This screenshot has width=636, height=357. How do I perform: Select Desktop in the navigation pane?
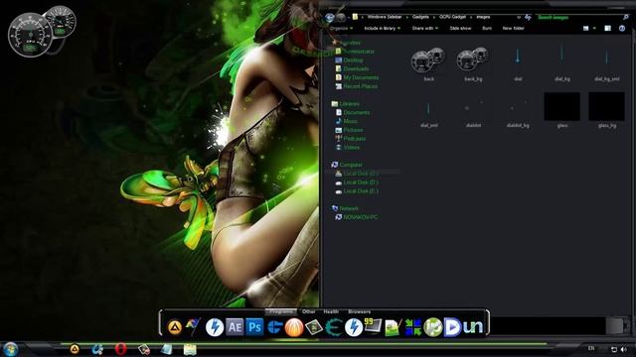pyautogui.click(x=349, y=60)
